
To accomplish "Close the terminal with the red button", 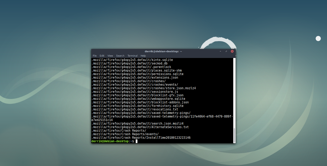I will [x=232, y=51].
